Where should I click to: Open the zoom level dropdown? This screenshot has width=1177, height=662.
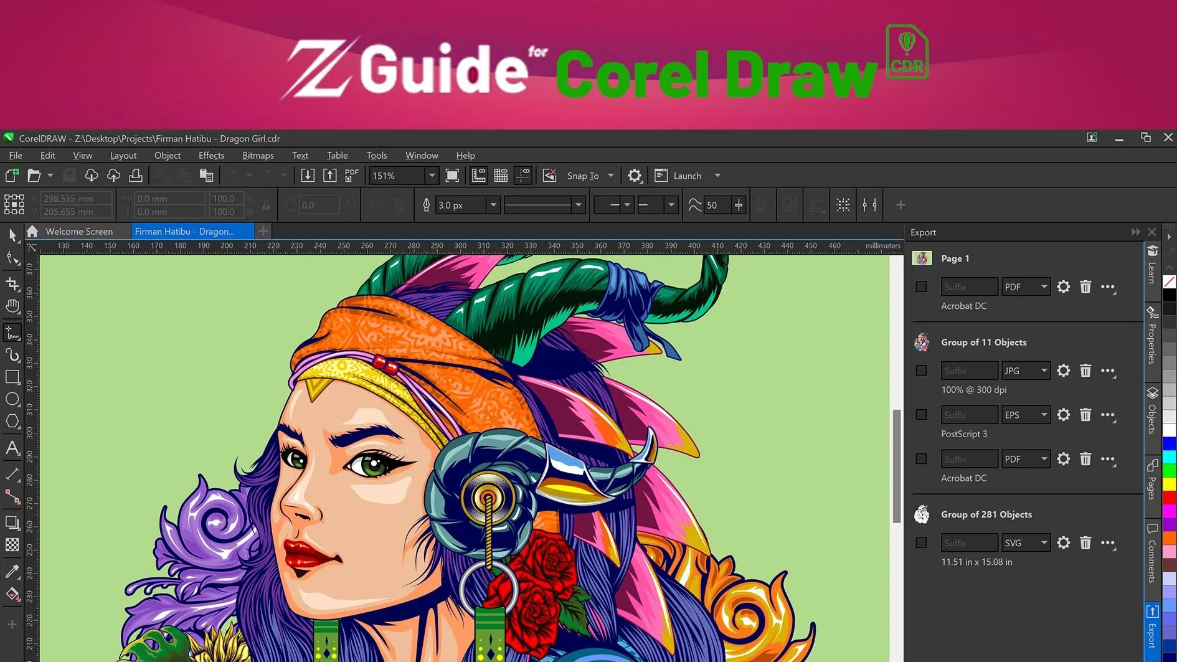[x=432, y=176]
